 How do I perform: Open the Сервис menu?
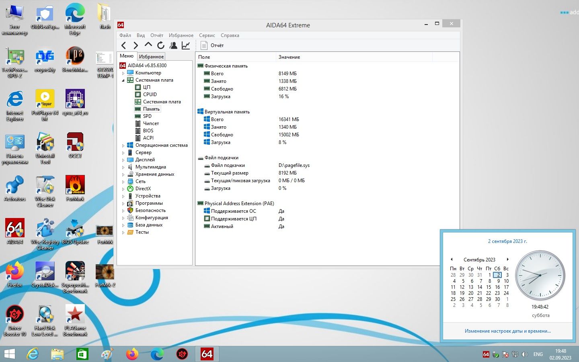[x=207, y=35]
